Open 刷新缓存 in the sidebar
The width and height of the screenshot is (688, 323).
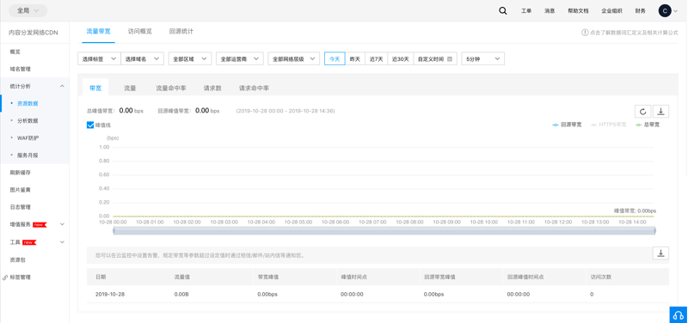(34, 173)
